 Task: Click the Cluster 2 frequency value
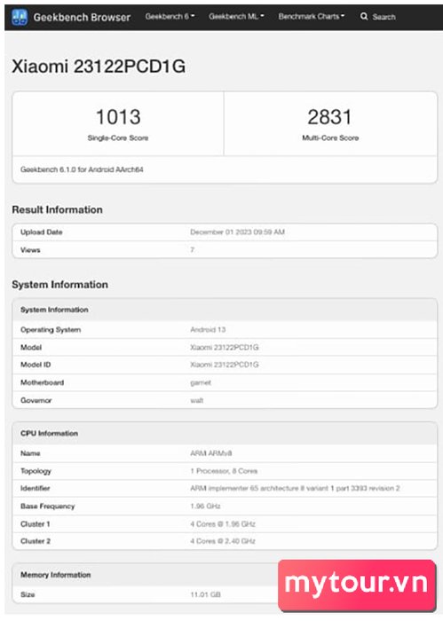(x=223, y=541)
